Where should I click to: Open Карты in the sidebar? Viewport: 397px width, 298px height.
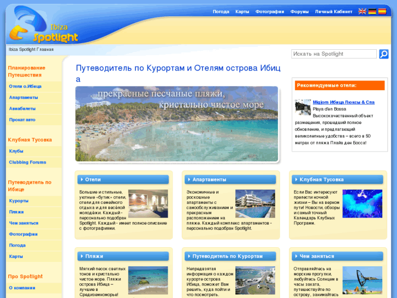click(34, 256)
